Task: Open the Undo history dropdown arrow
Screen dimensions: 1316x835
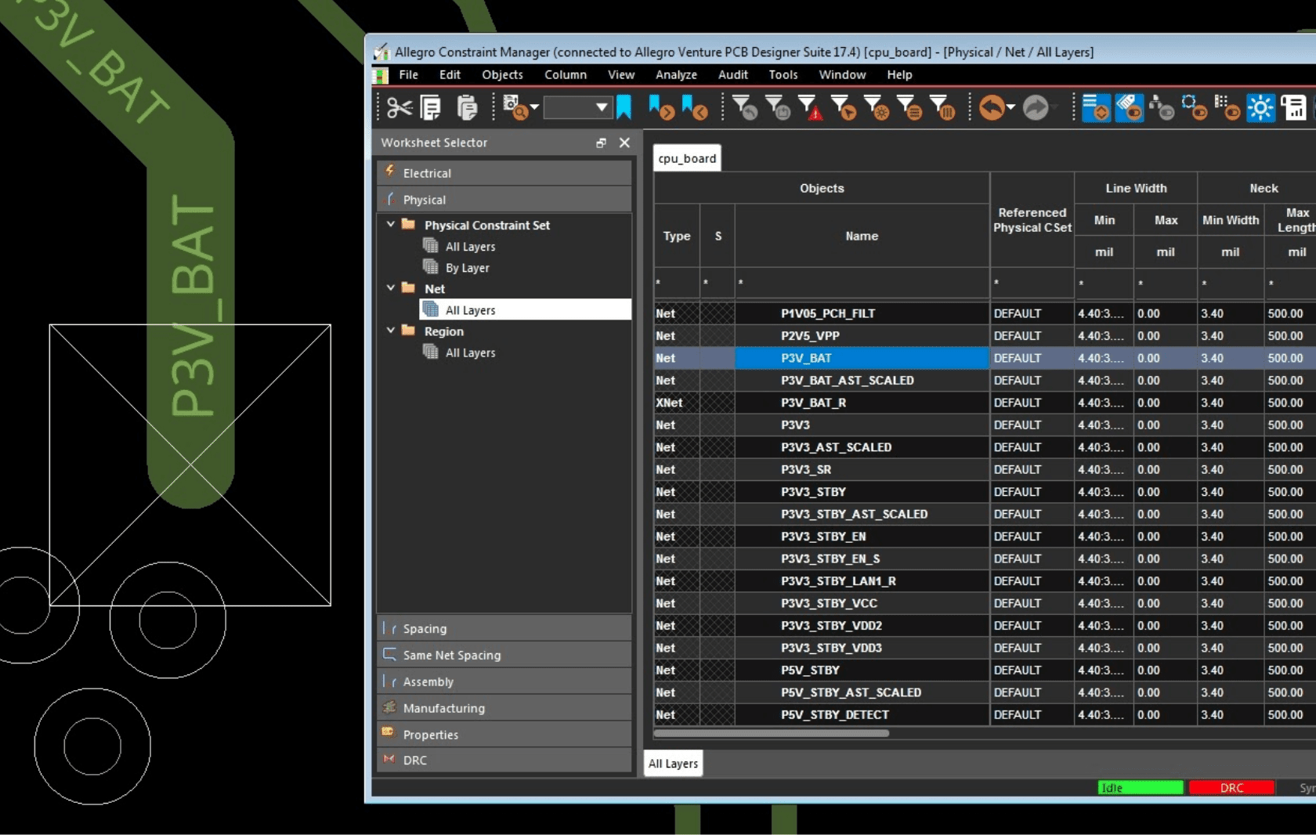Action: (x=1010, y=107)
